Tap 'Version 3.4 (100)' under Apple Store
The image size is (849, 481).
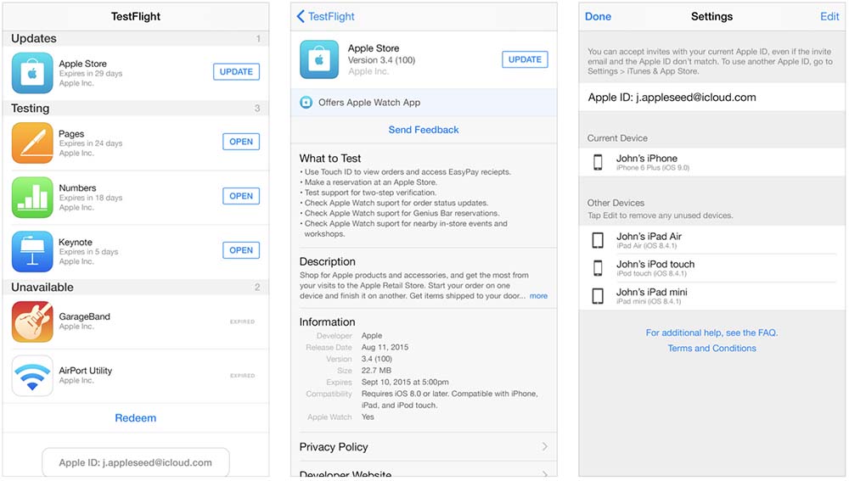point(381,60)
